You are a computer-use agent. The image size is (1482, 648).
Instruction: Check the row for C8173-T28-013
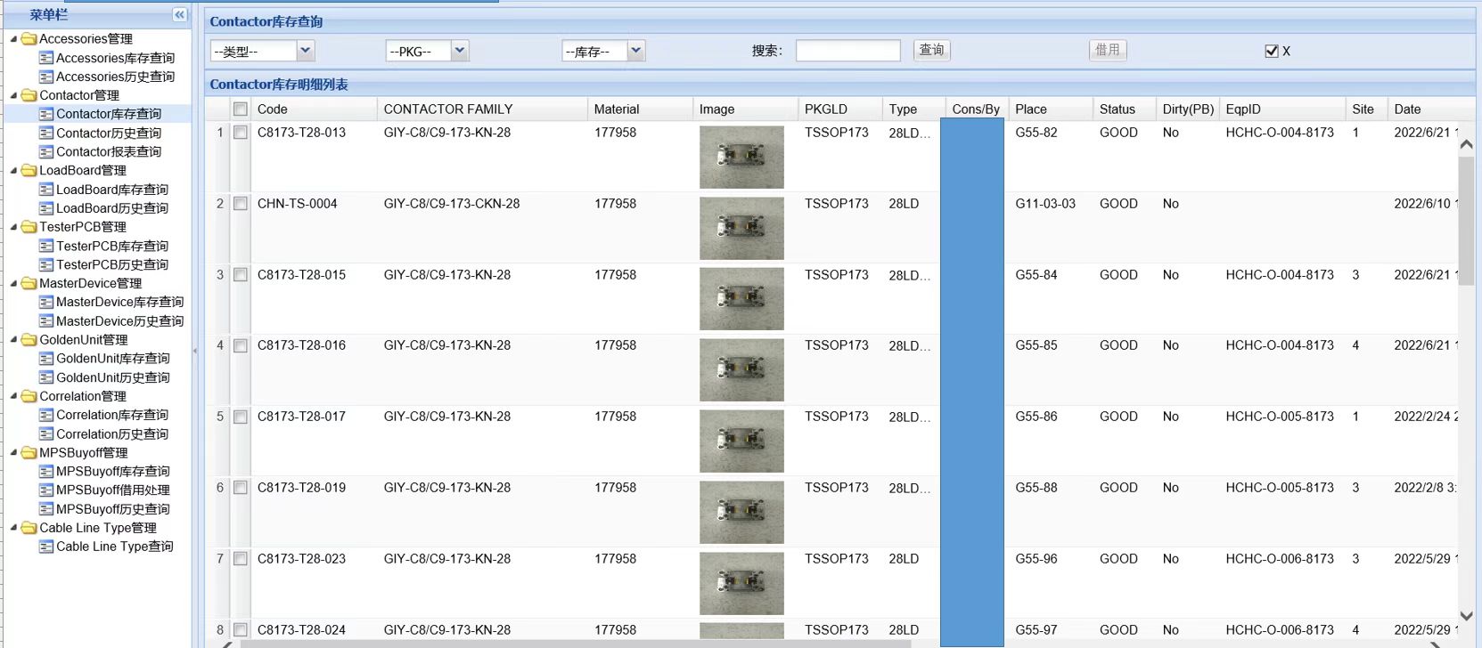(x=240, y=133)
